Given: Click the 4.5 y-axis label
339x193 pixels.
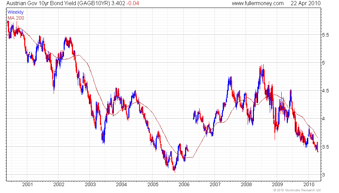Looking at the screenshot, I should pos(326,91).
